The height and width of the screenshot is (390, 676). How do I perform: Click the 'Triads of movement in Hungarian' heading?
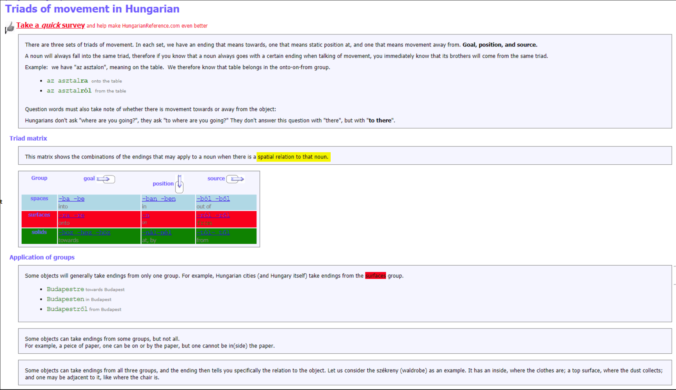[x=92, y=9]
